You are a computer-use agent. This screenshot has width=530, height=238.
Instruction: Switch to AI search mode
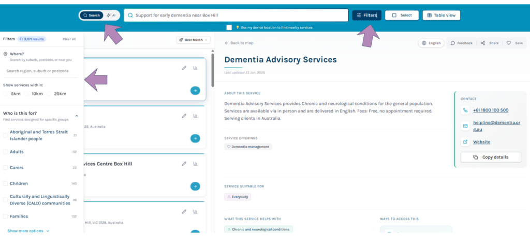tap(111, 15)
